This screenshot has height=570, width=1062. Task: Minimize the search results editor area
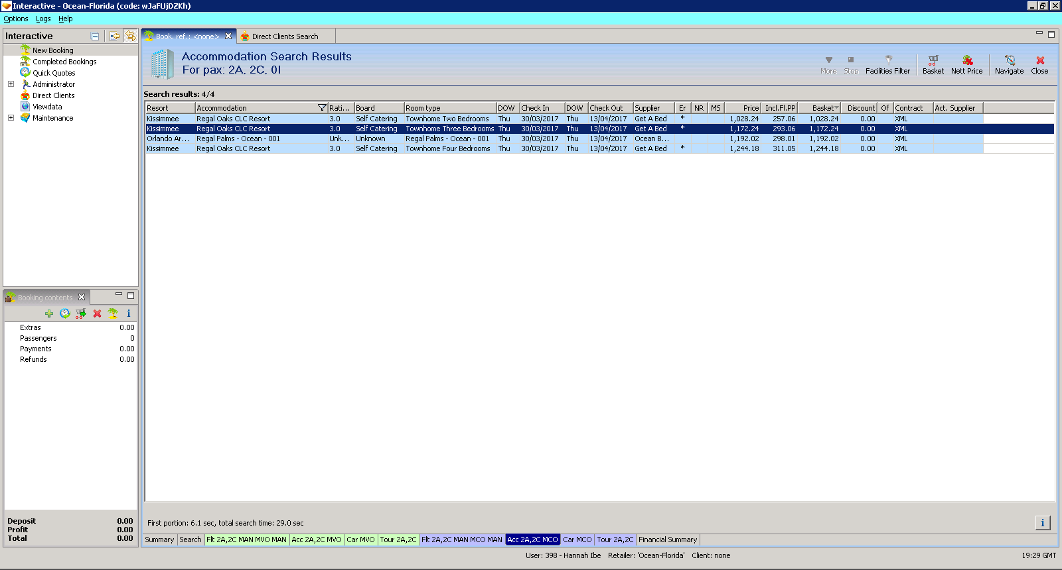1039,33
